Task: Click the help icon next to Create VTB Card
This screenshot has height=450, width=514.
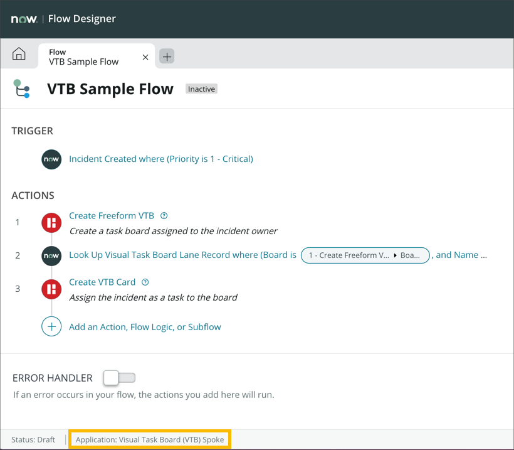Action: point(145,282)
